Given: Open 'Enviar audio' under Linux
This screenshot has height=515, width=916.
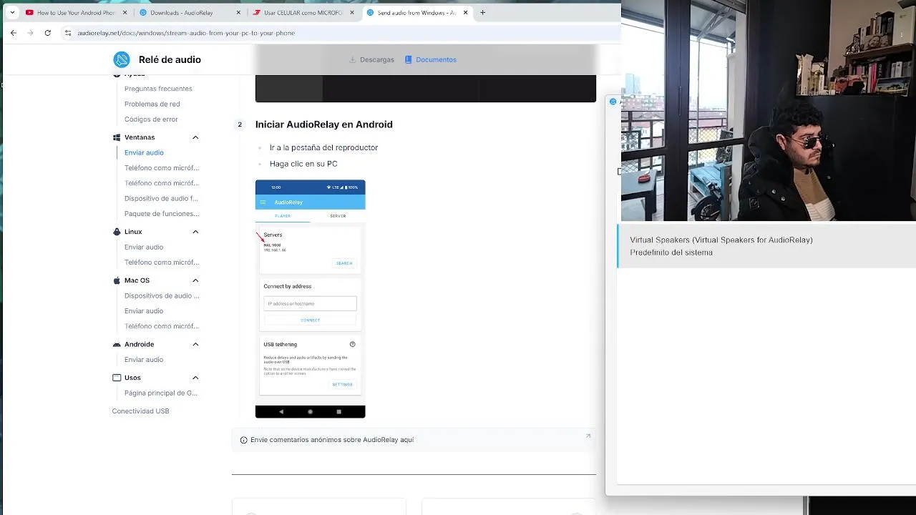Looking at the screenshot, I should click(x=144, y=247).
